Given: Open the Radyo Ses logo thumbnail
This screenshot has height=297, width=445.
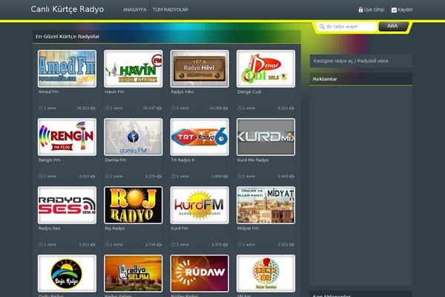Looking at the screenshot, I should click(x=67, y=205).
